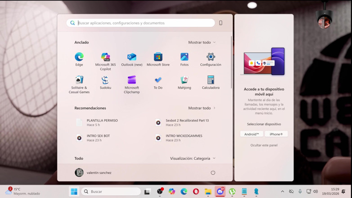The image size is (352, 198).
Task: Click the Start menu search field
Action: point(140,23)
